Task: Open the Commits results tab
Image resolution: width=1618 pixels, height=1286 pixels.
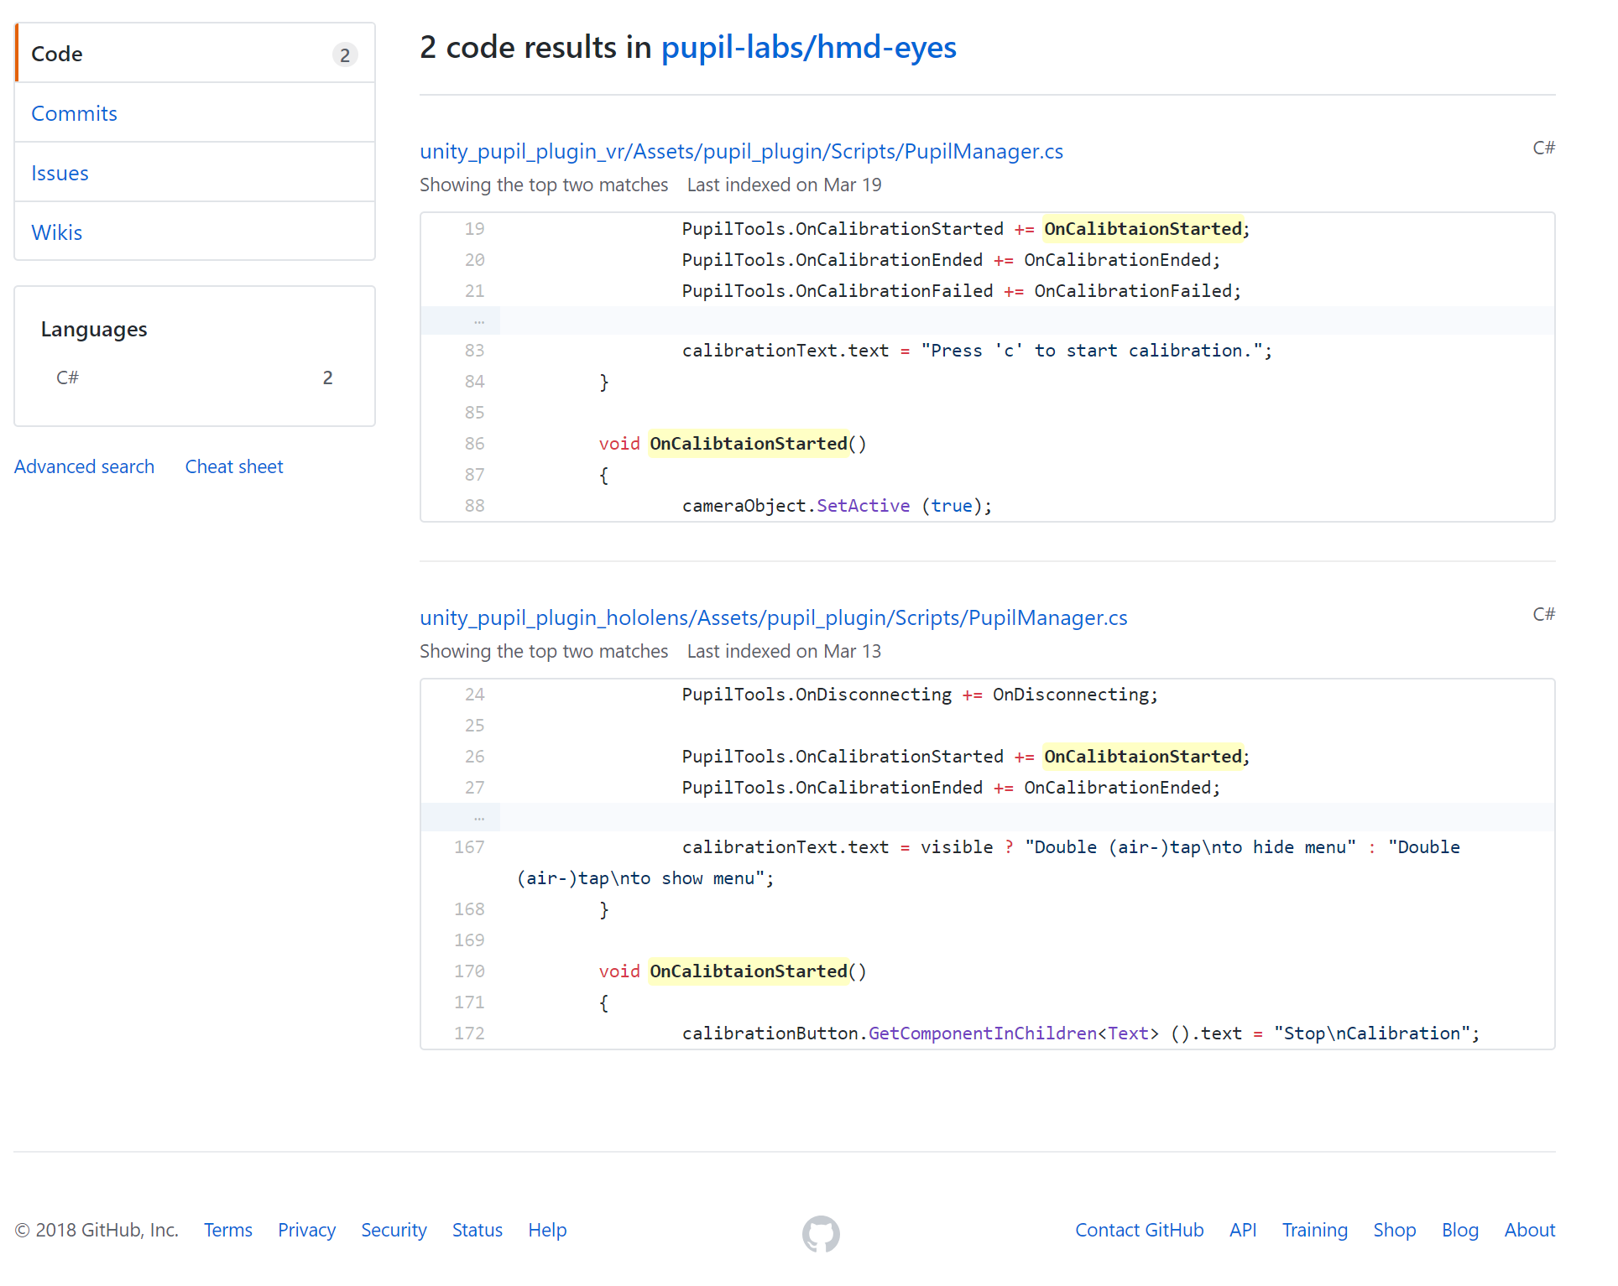Action: pos(195,113)
